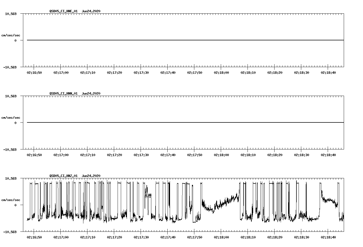Select 10.569 upper limit on HNZ plot
363x247 pixels.
coord(11,178)
